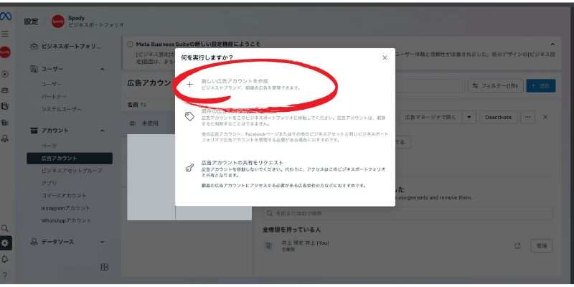Open external link icon beside 管理 button
This screenshot has height=287, width=574.
click(x=517, y=246)
